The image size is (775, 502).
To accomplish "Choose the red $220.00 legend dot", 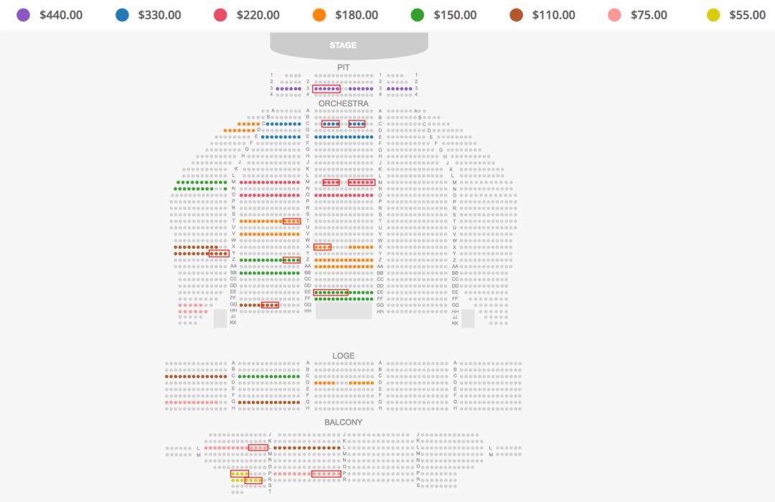I will pyautogui.click(x=220, y=15).
